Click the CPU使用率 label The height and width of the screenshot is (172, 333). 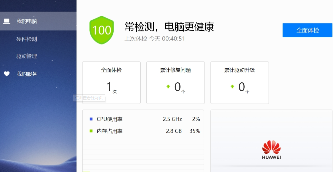[110, 119]
